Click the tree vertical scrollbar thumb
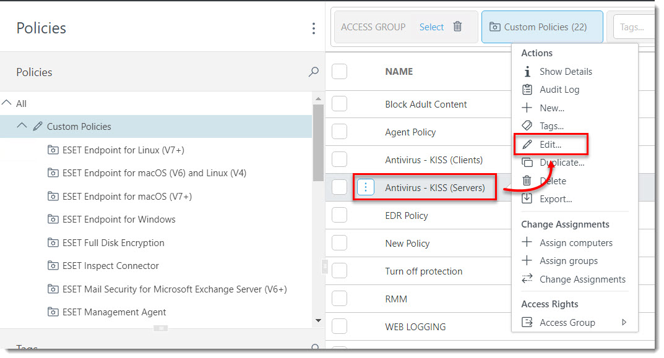664x358 pixels. (318, 142)
